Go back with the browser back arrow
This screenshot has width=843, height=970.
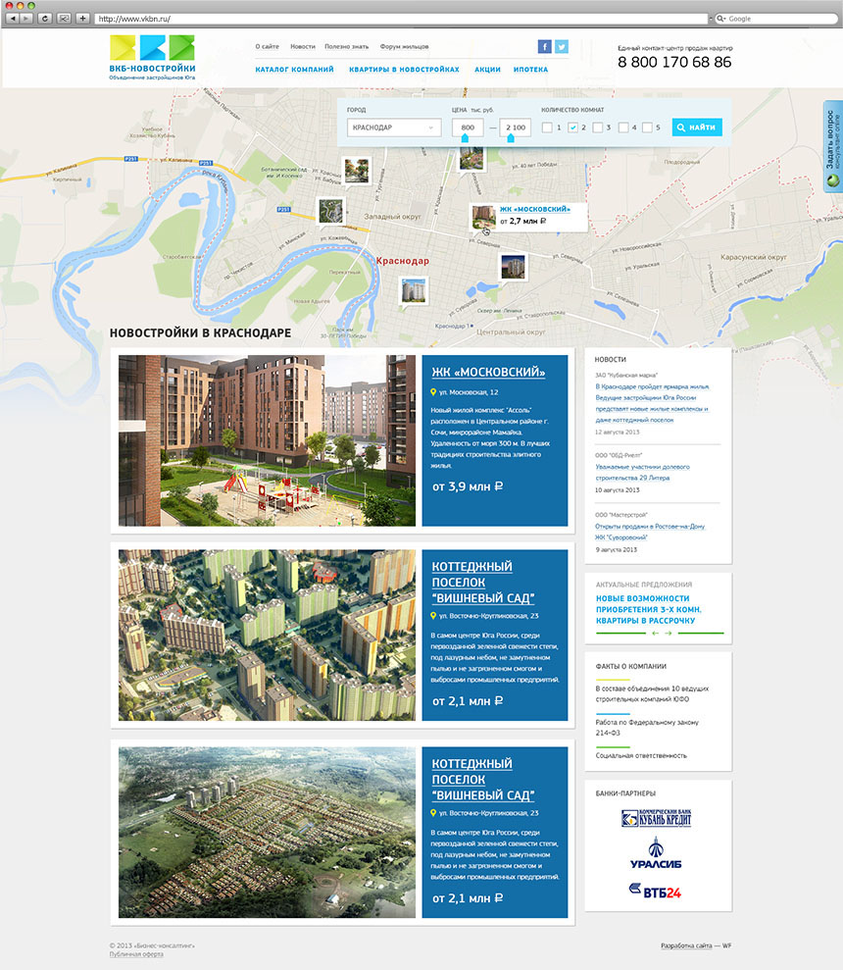[13, 19]
